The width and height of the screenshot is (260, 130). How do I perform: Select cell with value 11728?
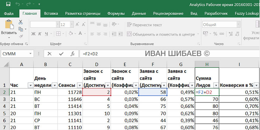click(70, 92)
